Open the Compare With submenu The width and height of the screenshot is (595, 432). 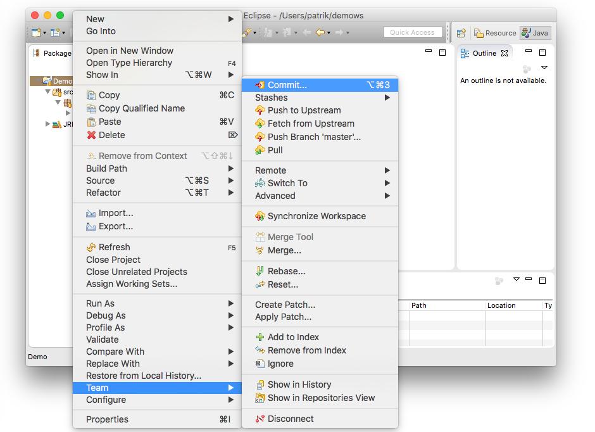[157, 352]
